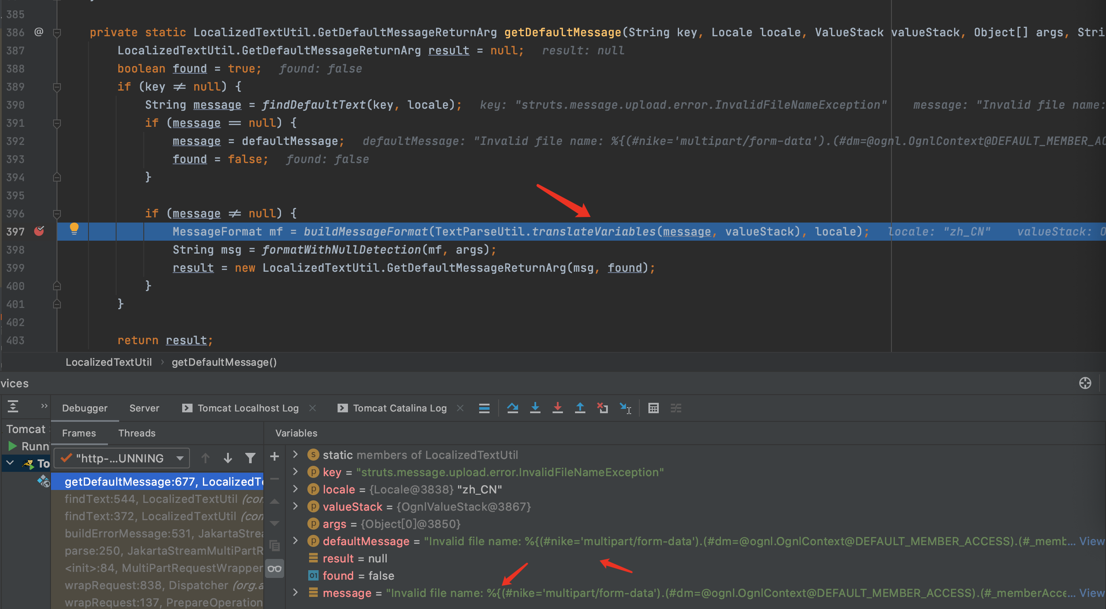Screen dimensions: 1106x609
Task: Select buildErrorMessage:531 stack frame
Action: point(158,533)
